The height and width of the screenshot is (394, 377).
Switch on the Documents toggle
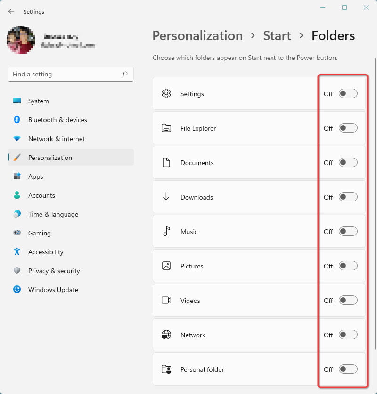pyautogui.click(x=348, y=163)
